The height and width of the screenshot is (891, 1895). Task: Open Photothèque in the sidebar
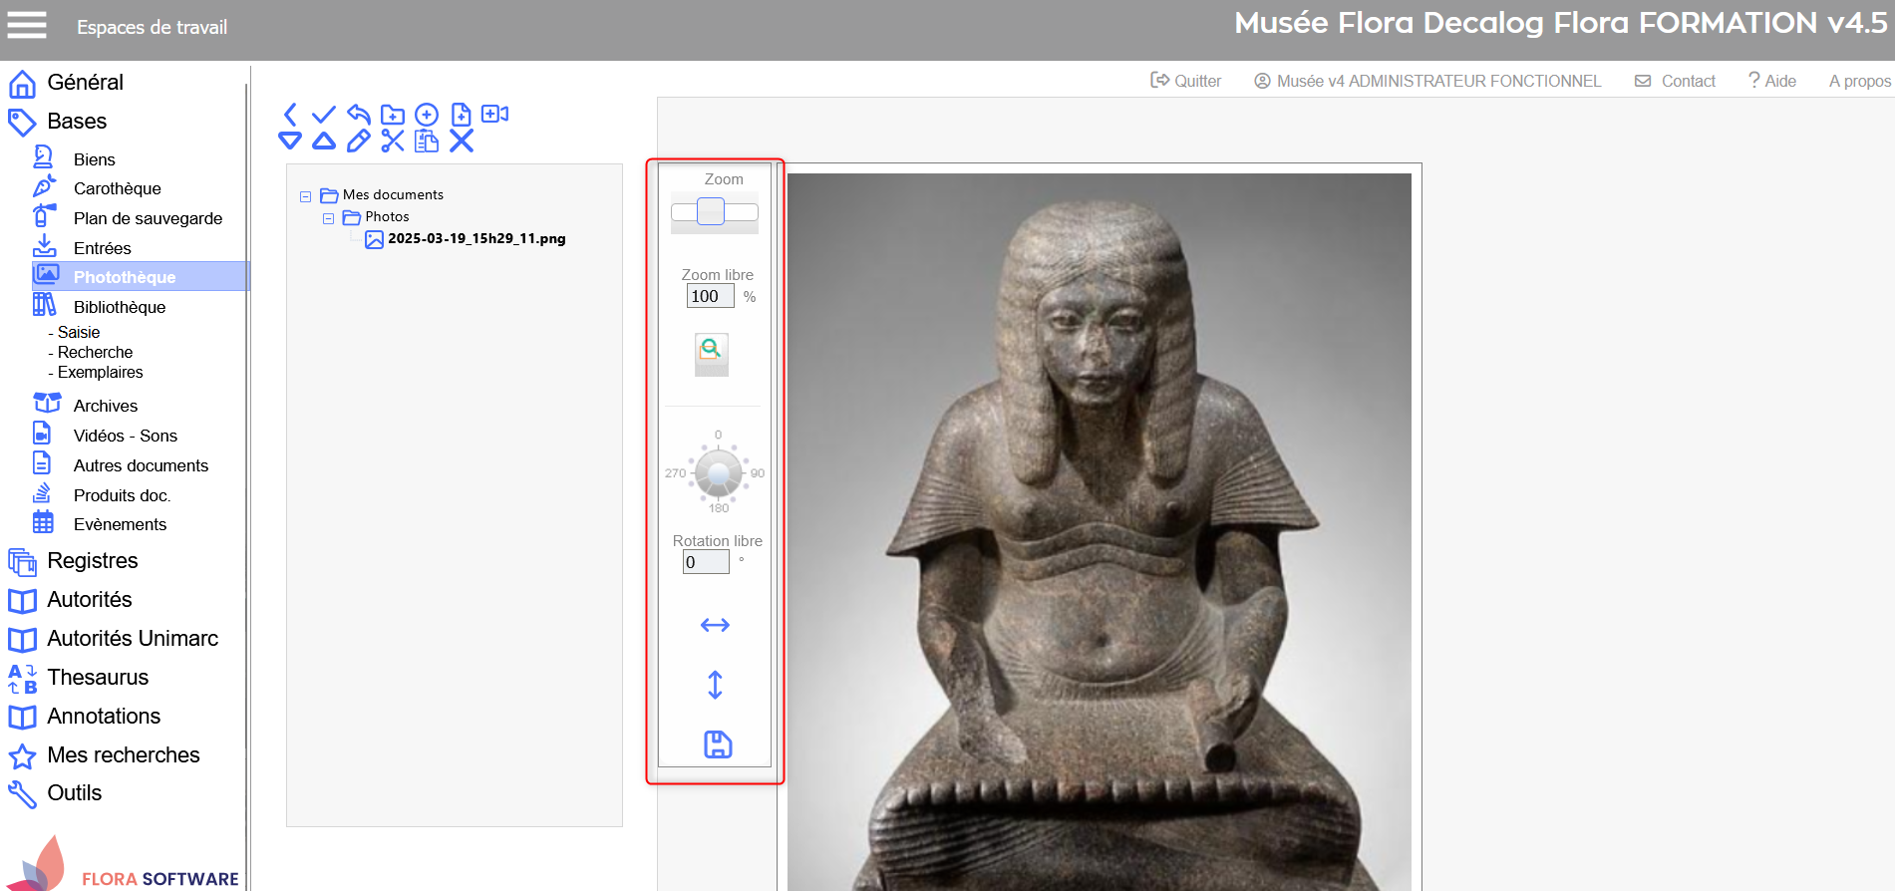(124, 277)
